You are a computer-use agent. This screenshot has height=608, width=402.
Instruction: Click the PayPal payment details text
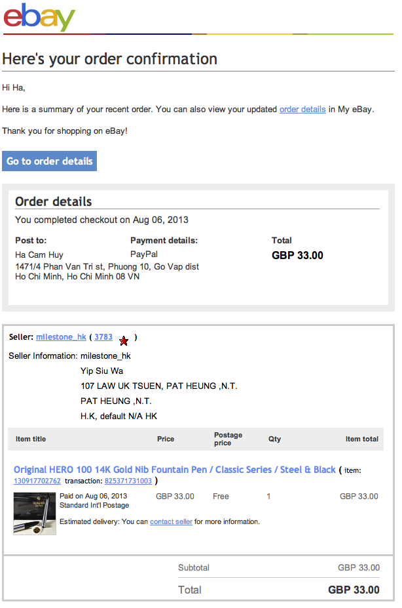tap(144, 254)
